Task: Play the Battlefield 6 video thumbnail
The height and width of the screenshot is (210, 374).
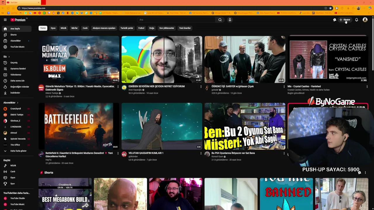Action: click(x=79, y=126)
